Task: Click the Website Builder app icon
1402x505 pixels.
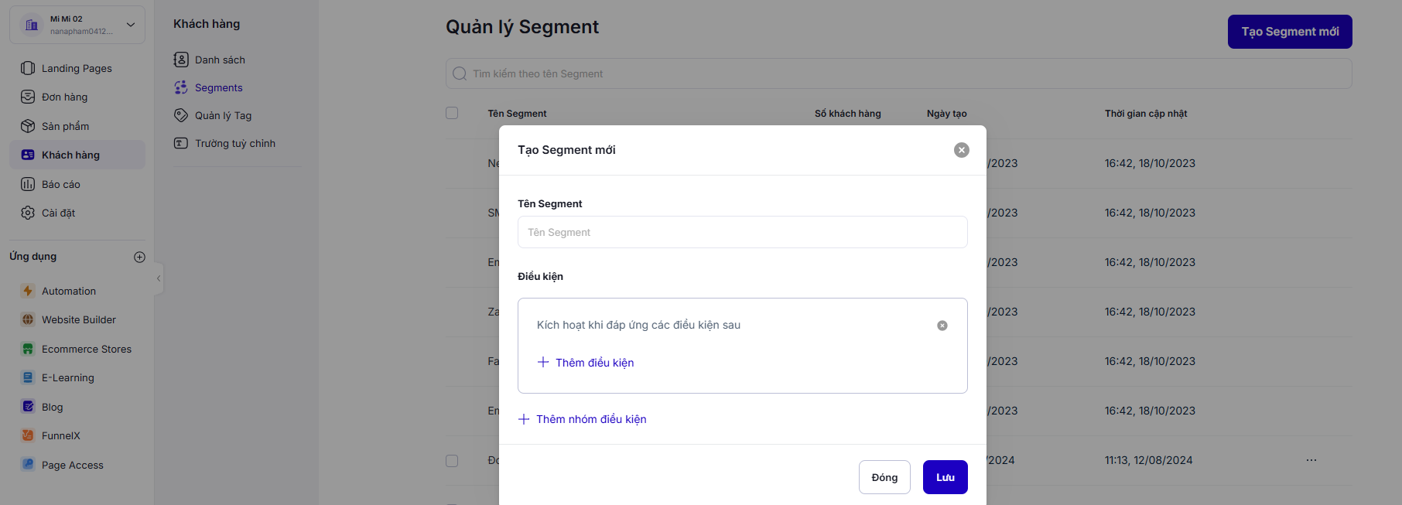Action: click(28, 319)
